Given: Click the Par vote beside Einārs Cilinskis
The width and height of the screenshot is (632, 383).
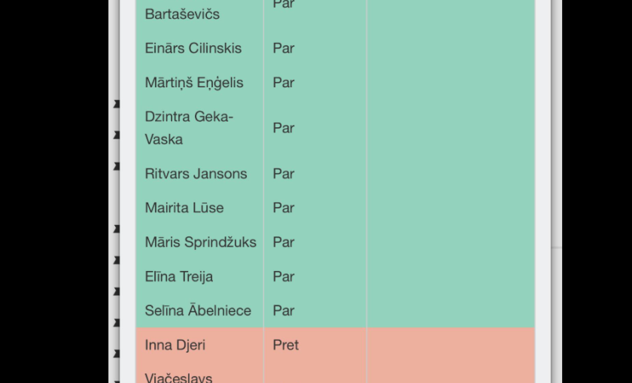Looking at the screenshot, I should coord(284,48).
